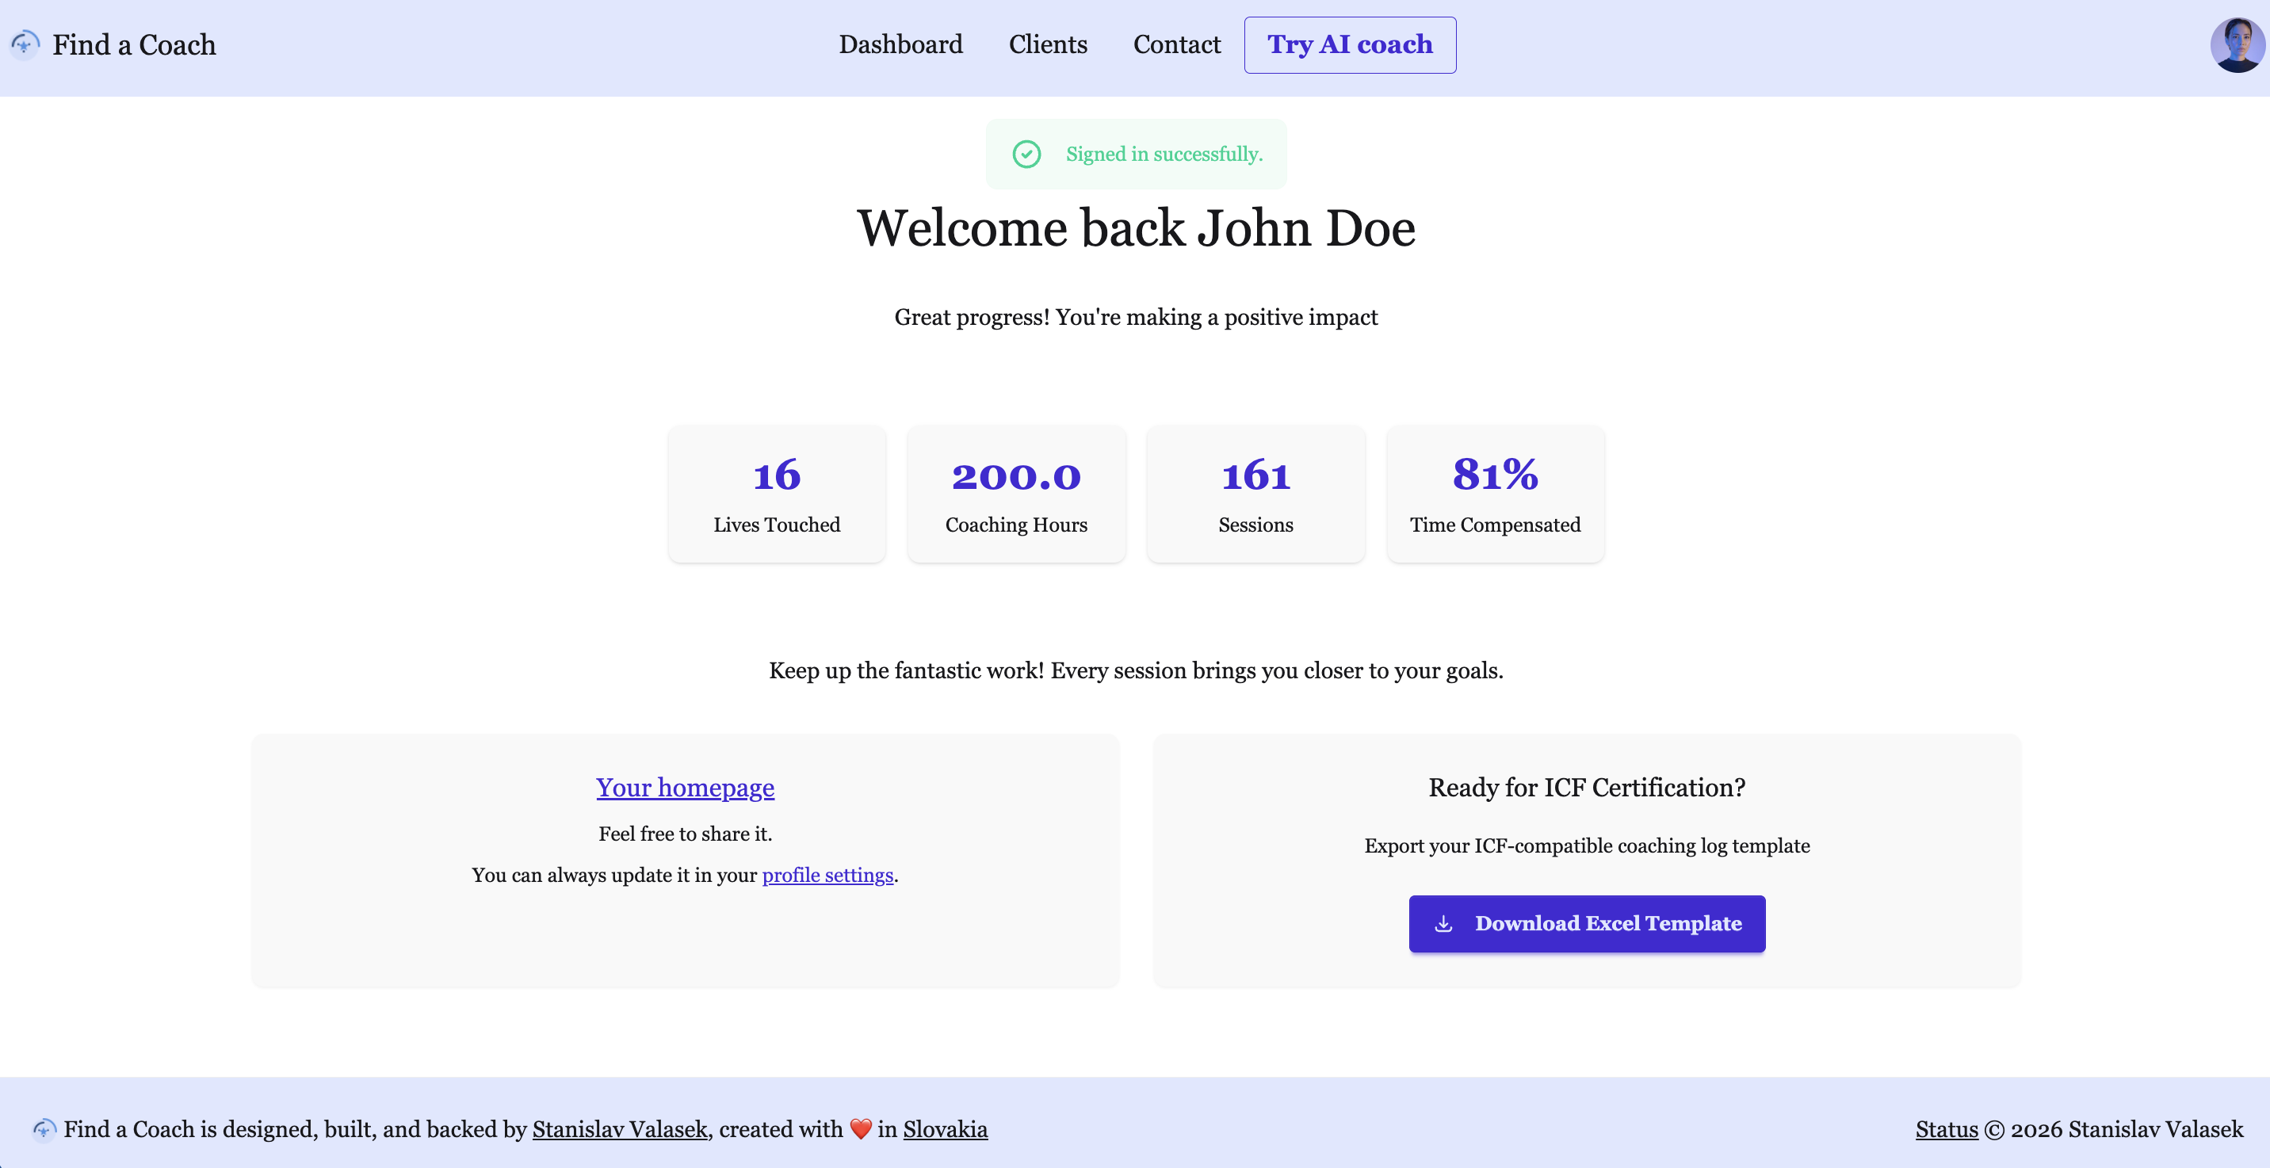
Task: Click the green success checkmark icon
Action: [x=1026, y=155]
